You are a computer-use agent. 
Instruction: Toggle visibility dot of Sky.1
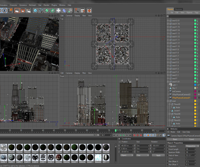click(x=197, y=88)
